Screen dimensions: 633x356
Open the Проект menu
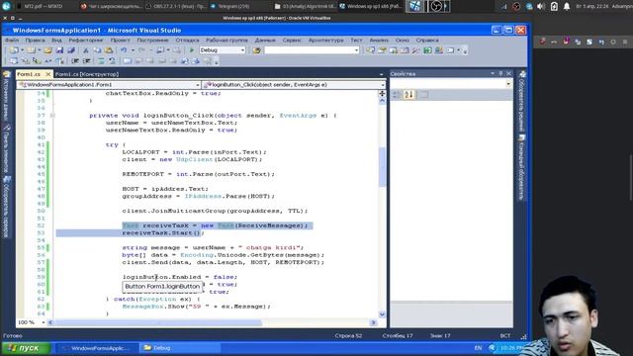click(x=121, y=40)
